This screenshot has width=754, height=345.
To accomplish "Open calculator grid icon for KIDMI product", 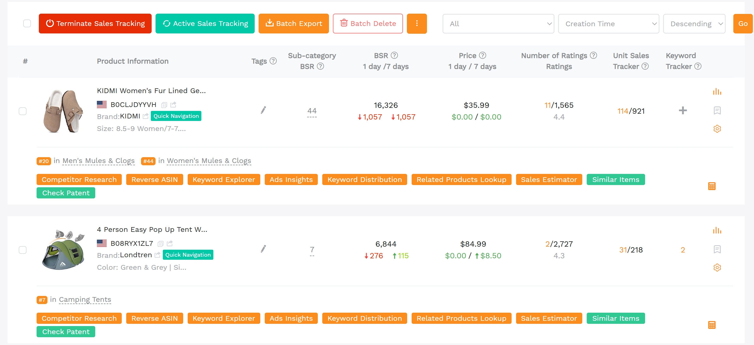I will tap(712, 186).
